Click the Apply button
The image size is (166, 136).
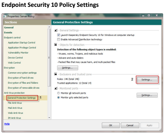tap(150, 125)
